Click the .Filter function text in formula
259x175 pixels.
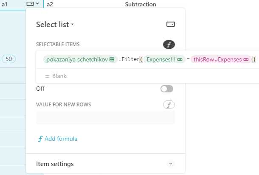click(129, 59)
